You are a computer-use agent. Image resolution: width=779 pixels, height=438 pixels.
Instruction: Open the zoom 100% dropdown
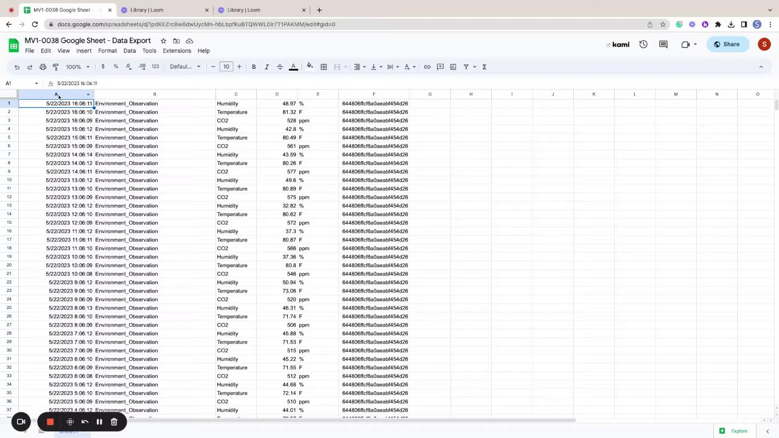tap(77, 67)
